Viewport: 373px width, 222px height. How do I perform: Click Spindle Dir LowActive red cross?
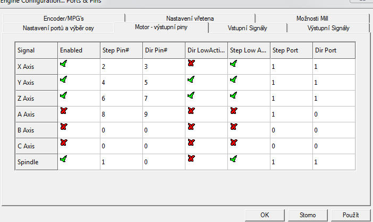coord(191,158)
